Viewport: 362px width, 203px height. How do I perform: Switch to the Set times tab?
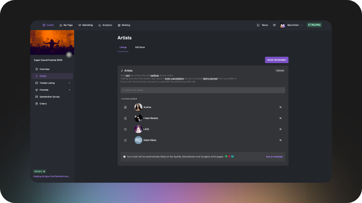click(140, 47)
